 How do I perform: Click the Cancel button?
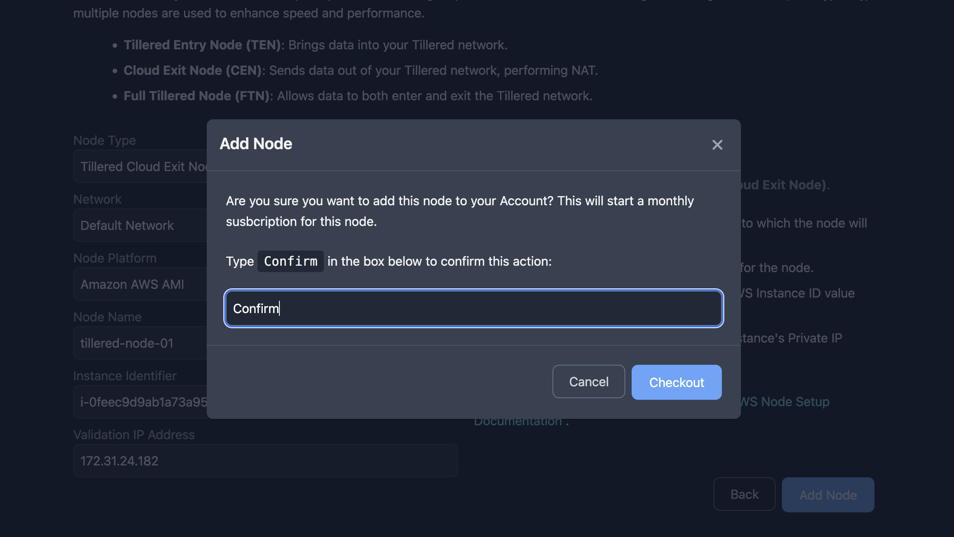pyautogui.click(x=588, y=381)
